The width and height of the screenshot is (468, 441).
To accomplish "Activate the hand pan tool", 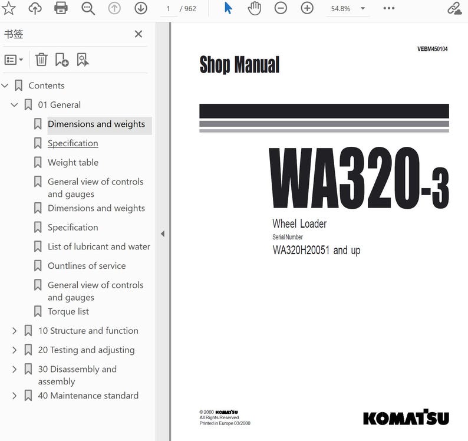I will [x=254, y=8].
